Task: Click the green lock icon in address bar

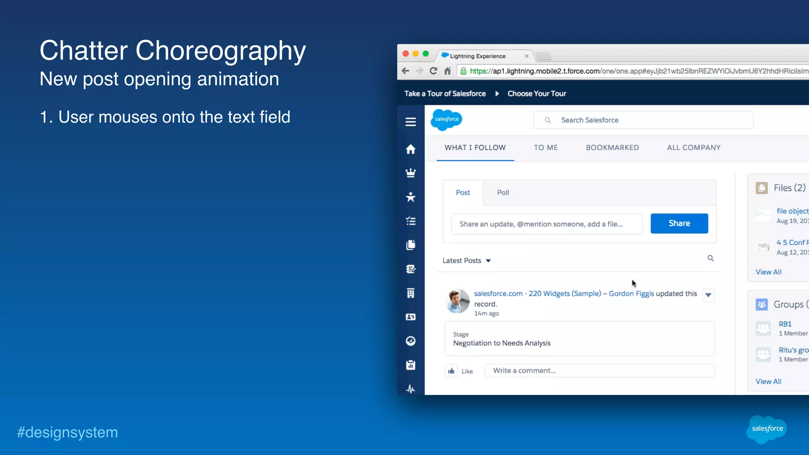Action: [x=463, y=71]
